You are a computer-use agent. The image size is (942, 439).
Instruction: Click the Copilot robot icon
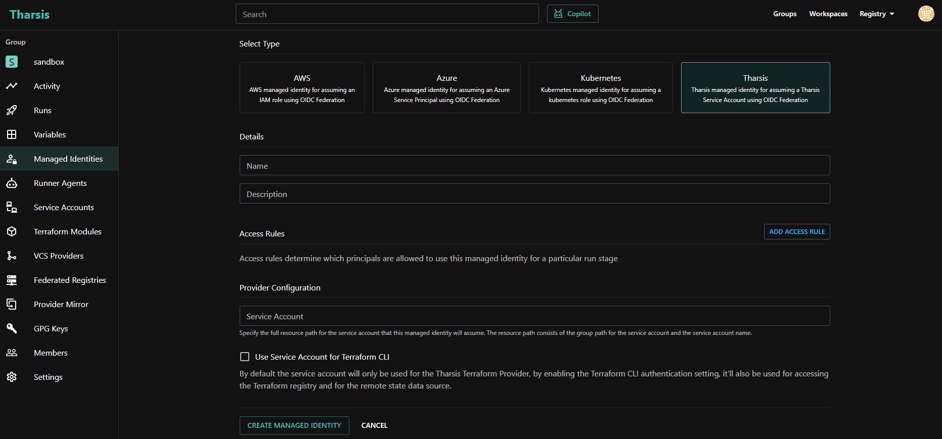[x=558, y=14]
